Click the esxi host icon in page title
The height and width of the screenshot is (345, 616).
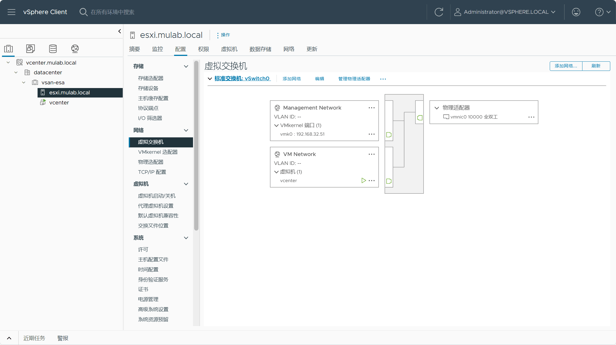tap(132, 35)
